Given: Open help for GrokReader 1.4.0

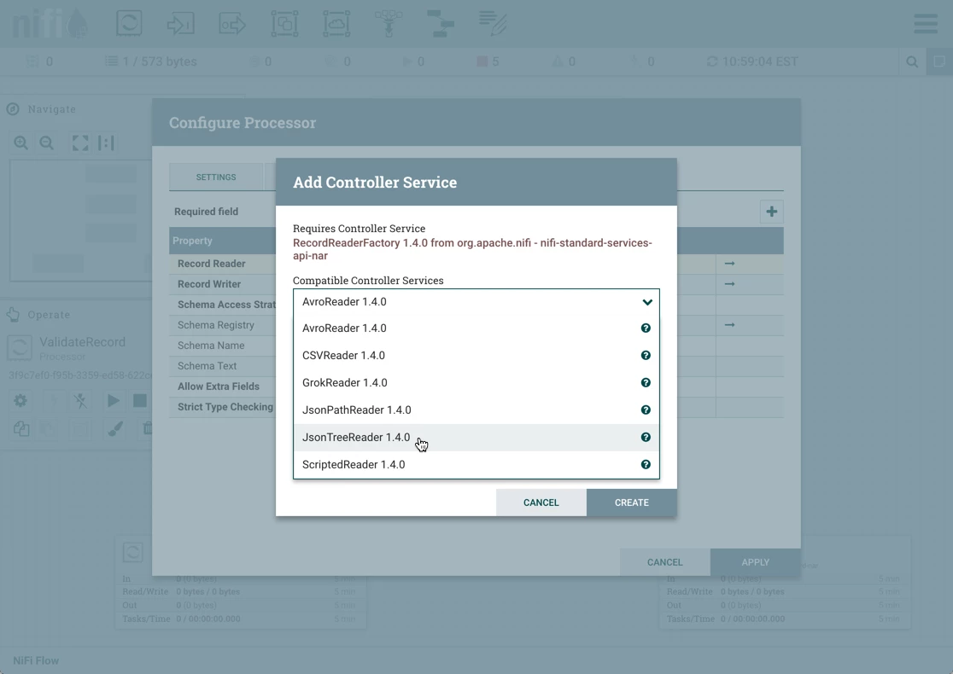Looking at the screenshot, I should pos(646,382).
